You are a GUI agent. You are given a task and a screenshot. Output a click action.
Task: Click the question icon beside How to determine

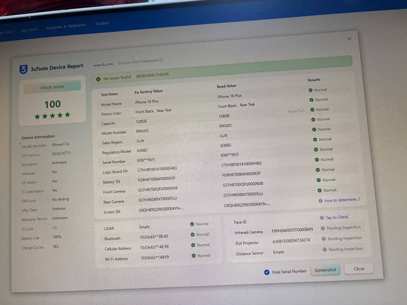pos(321,201)
